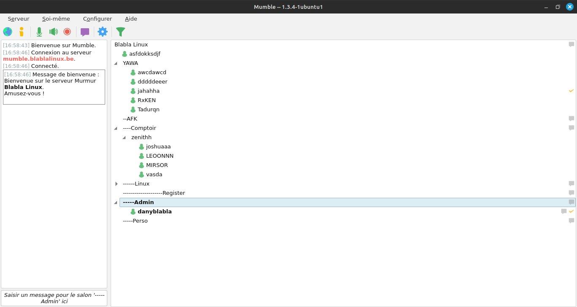Click comment bubble on -----Perso row
The image size is (577, 307).
571,221
